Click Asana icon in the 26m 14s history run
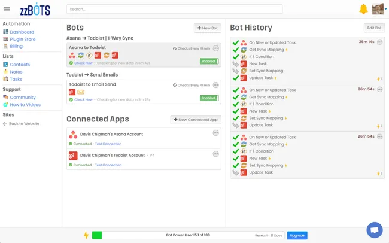The image size is (389, 243). click(x=244, y=42)
